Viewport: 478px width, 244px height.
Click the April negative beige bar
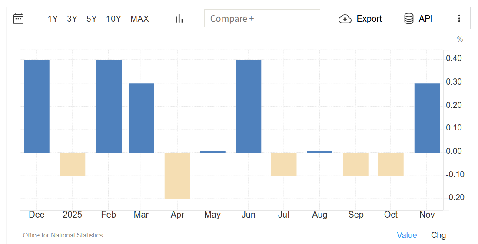pos(177,176)
